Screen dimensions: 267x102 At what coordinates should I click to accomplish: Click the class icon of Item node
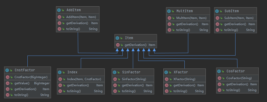pyautogui.click(x=117, y=38)
